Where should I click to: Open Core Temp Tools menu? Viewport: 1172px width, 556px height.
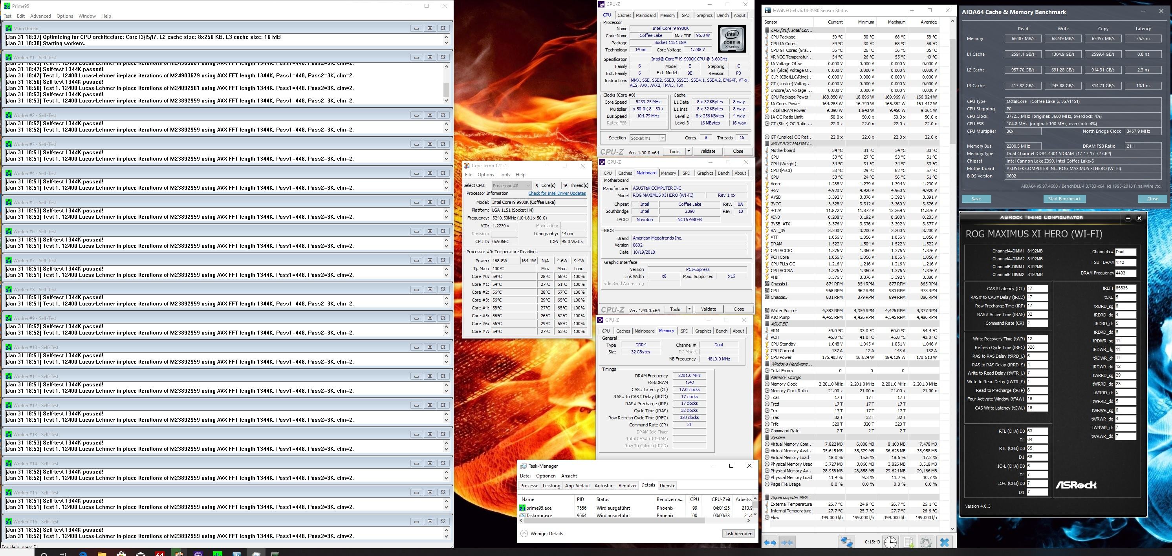505,175
